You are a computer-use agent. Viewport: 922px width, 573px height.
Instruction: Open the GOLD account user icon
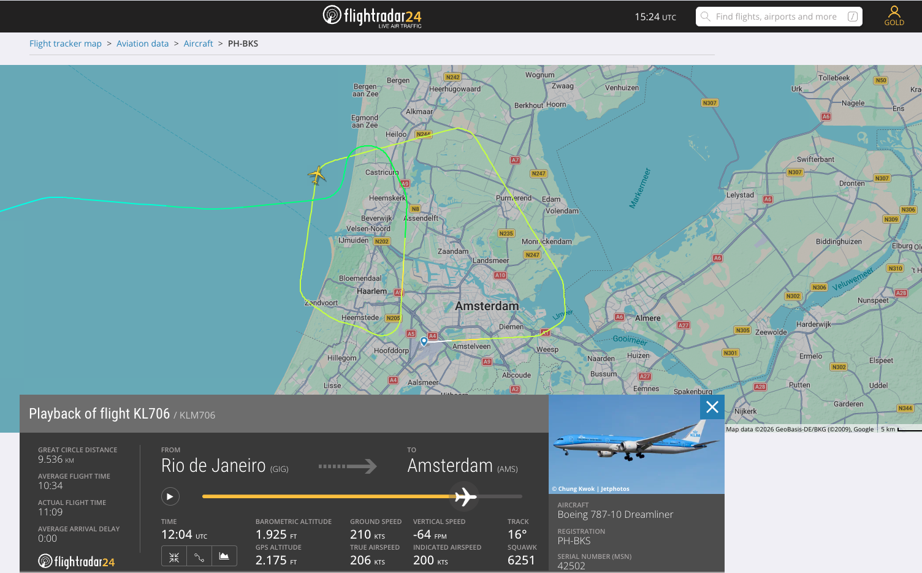(894, 16)
